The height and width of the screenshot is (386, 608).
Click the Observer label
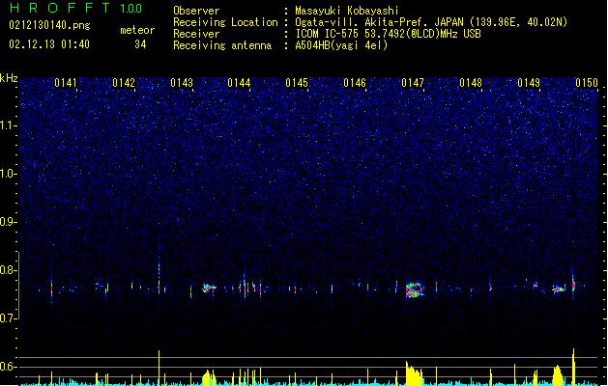(196, 11)
